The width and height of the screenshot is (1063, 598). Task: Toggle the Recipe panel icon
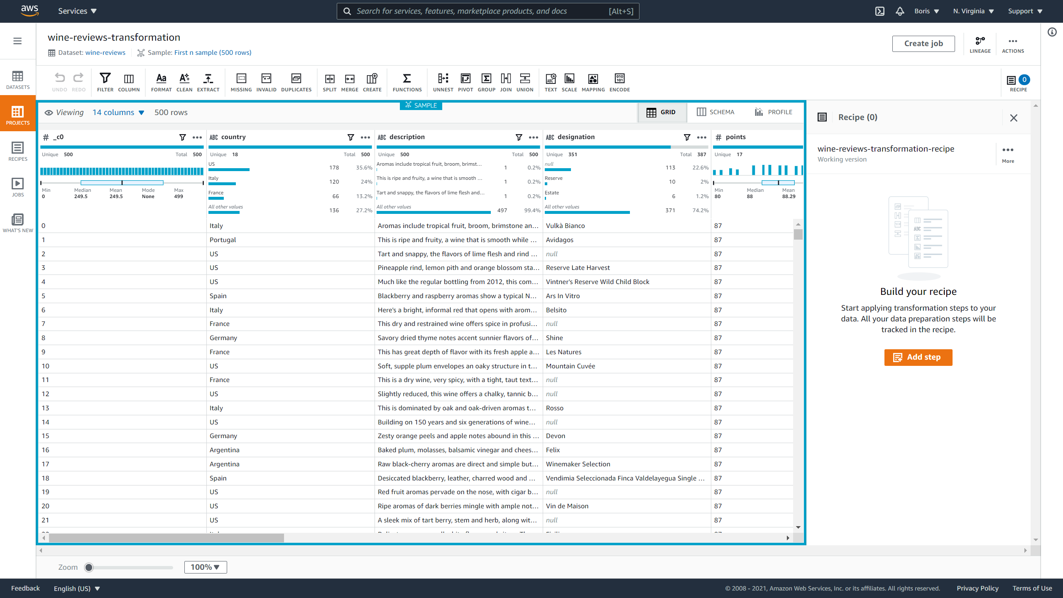click(x=1018, y=83)
